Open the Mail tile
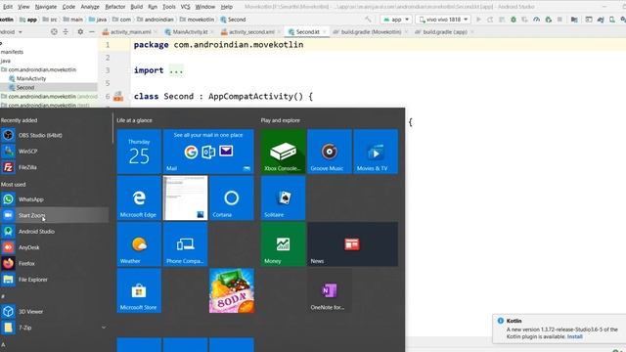The image size is (626, 352). click(x=208, y=152)
